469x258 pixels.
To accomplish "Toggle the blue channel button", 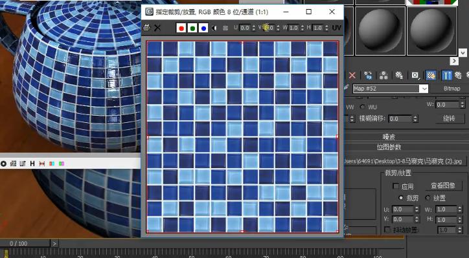I will 203,28.
